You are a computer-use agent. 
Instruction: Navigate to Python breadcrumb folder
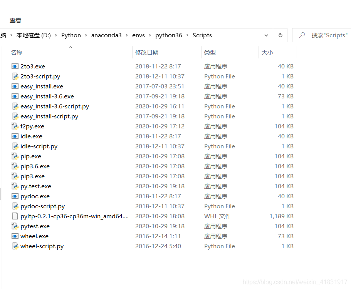[71, 35]
